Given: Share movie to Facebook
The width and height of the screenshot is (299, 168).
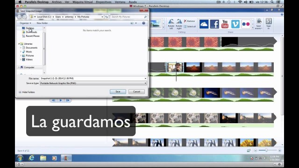Looking at the screenshot, I should (x=214, y=24).
